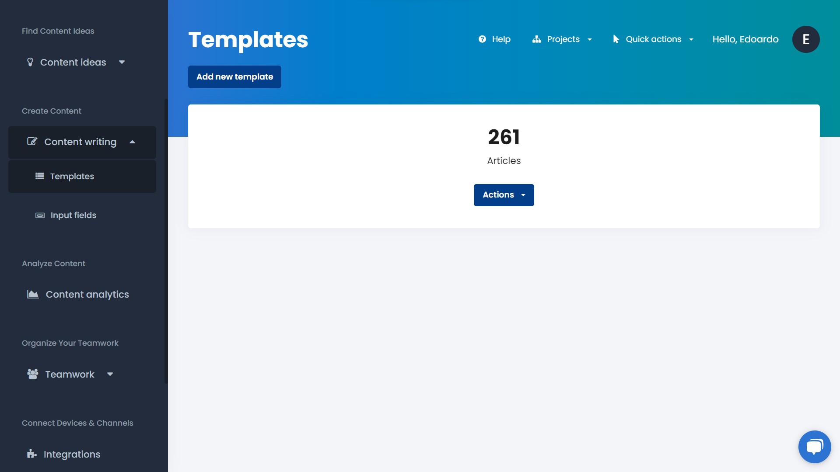Click the Integrations puzzle piece icon
The height and width of the screenshot is (472, 840).
pyautogui.click(x=31, y=454)
